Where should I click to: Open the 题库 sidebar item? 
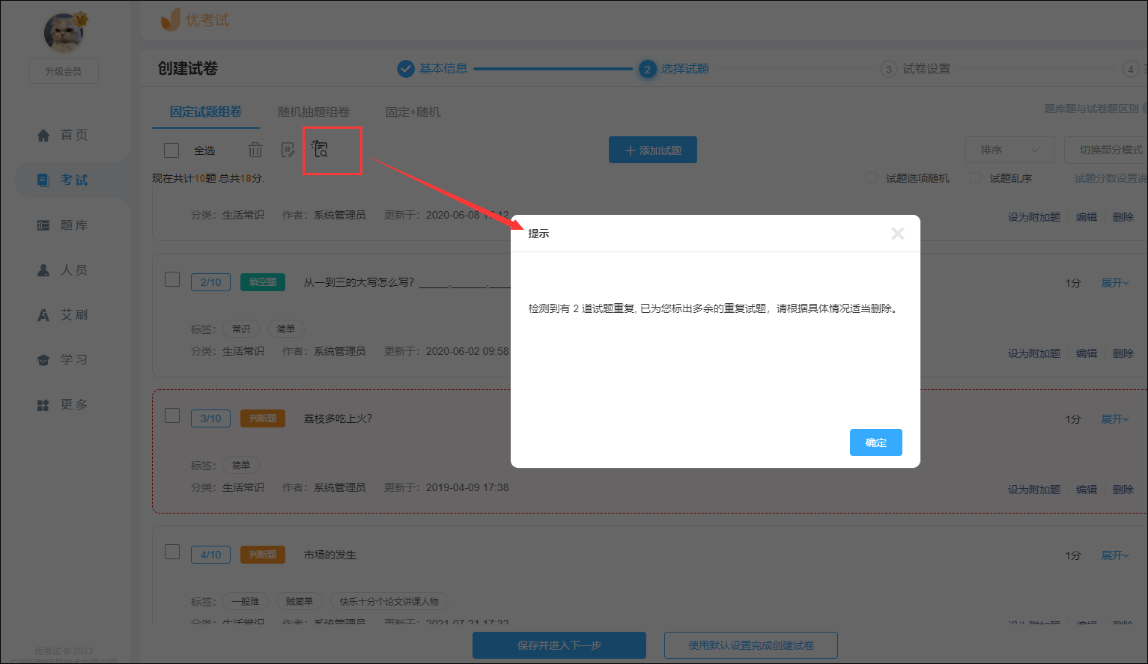63,225
